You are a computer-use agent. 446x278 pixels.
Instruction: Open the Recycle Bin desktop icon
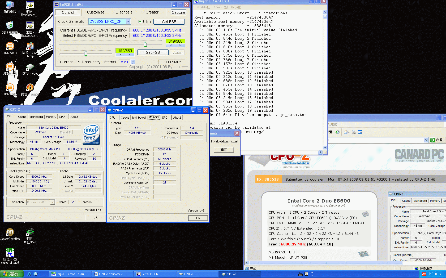(x=10, y=28)
